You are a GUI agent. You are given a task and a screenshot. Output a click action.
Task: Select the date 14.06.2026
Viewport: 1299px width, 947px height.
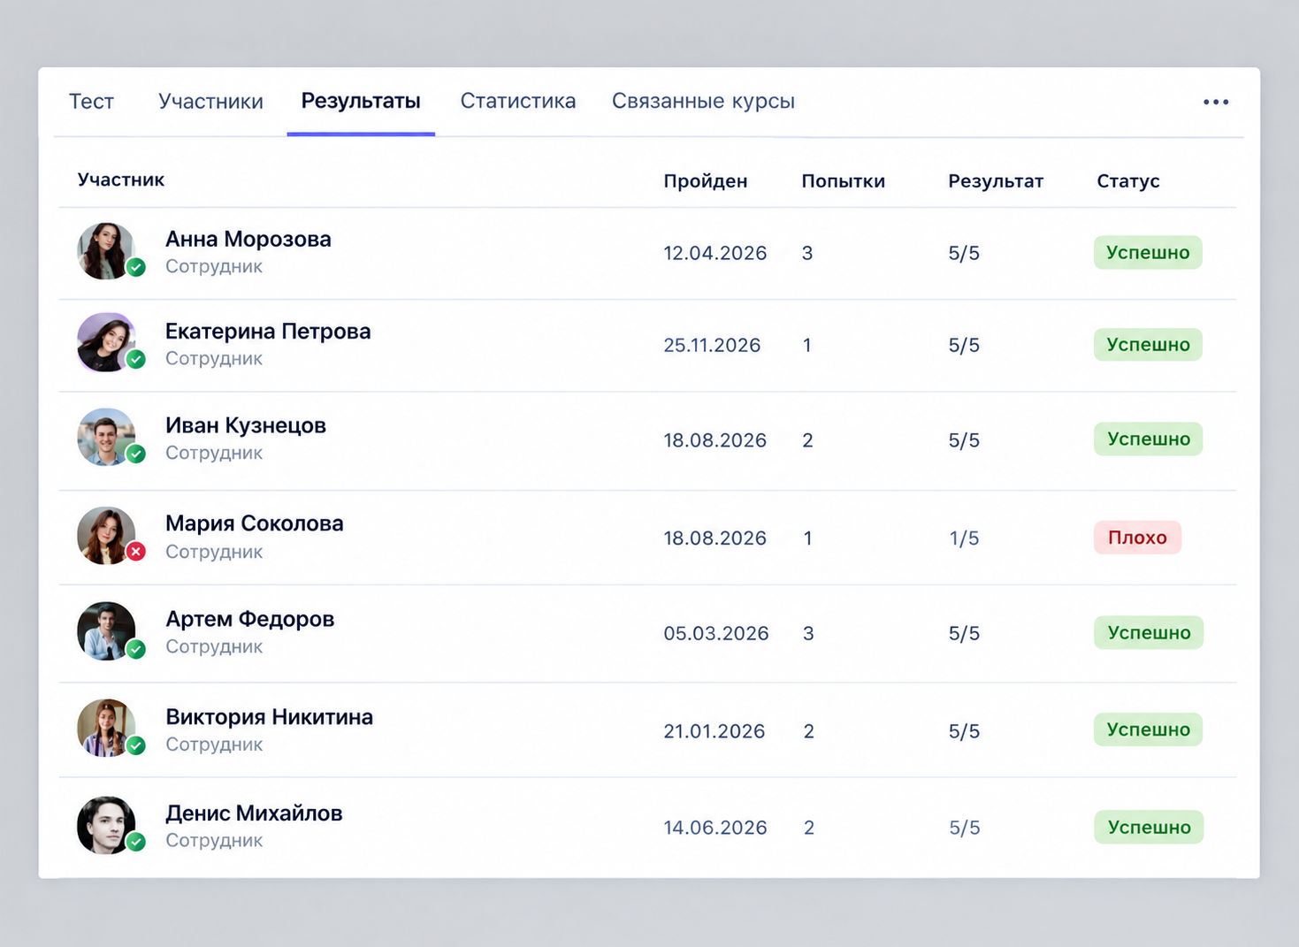click(715, 829)
